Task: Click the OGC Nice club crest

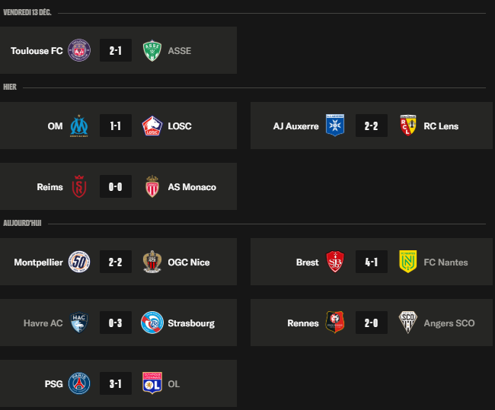Action: tap(153, 262)
